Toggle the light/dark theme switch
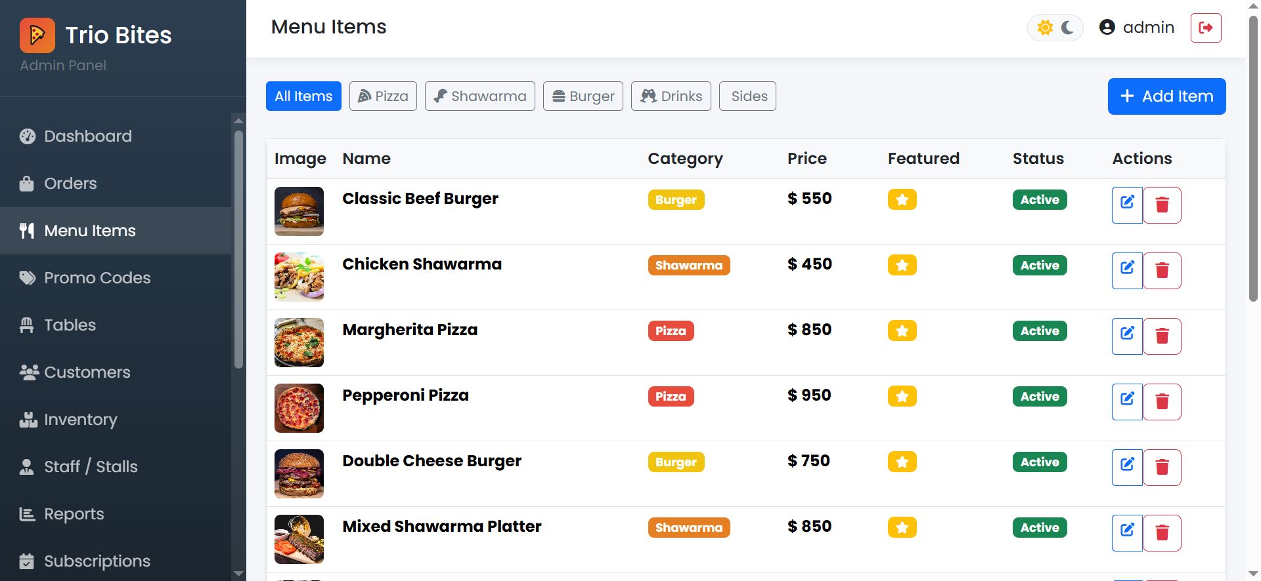Image resolution: width=1261 pixels, height=581 pixels. coord(1055,28)
